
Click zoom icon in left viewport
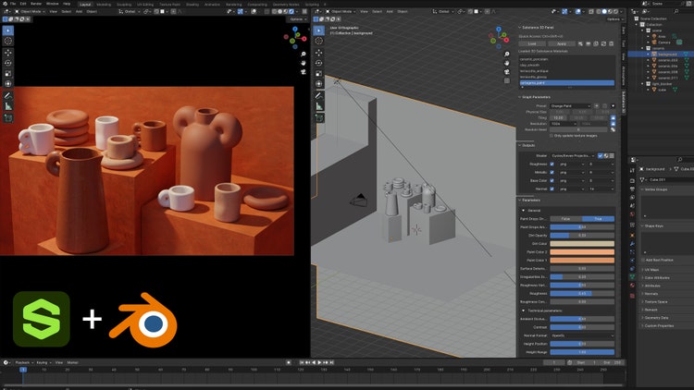point(304,54)
